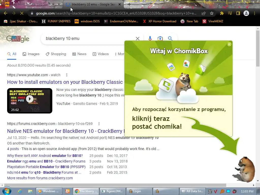Open the windows ISOS bookmark
The width and height of the screenshot is (260, 195).
pos(87,21)
